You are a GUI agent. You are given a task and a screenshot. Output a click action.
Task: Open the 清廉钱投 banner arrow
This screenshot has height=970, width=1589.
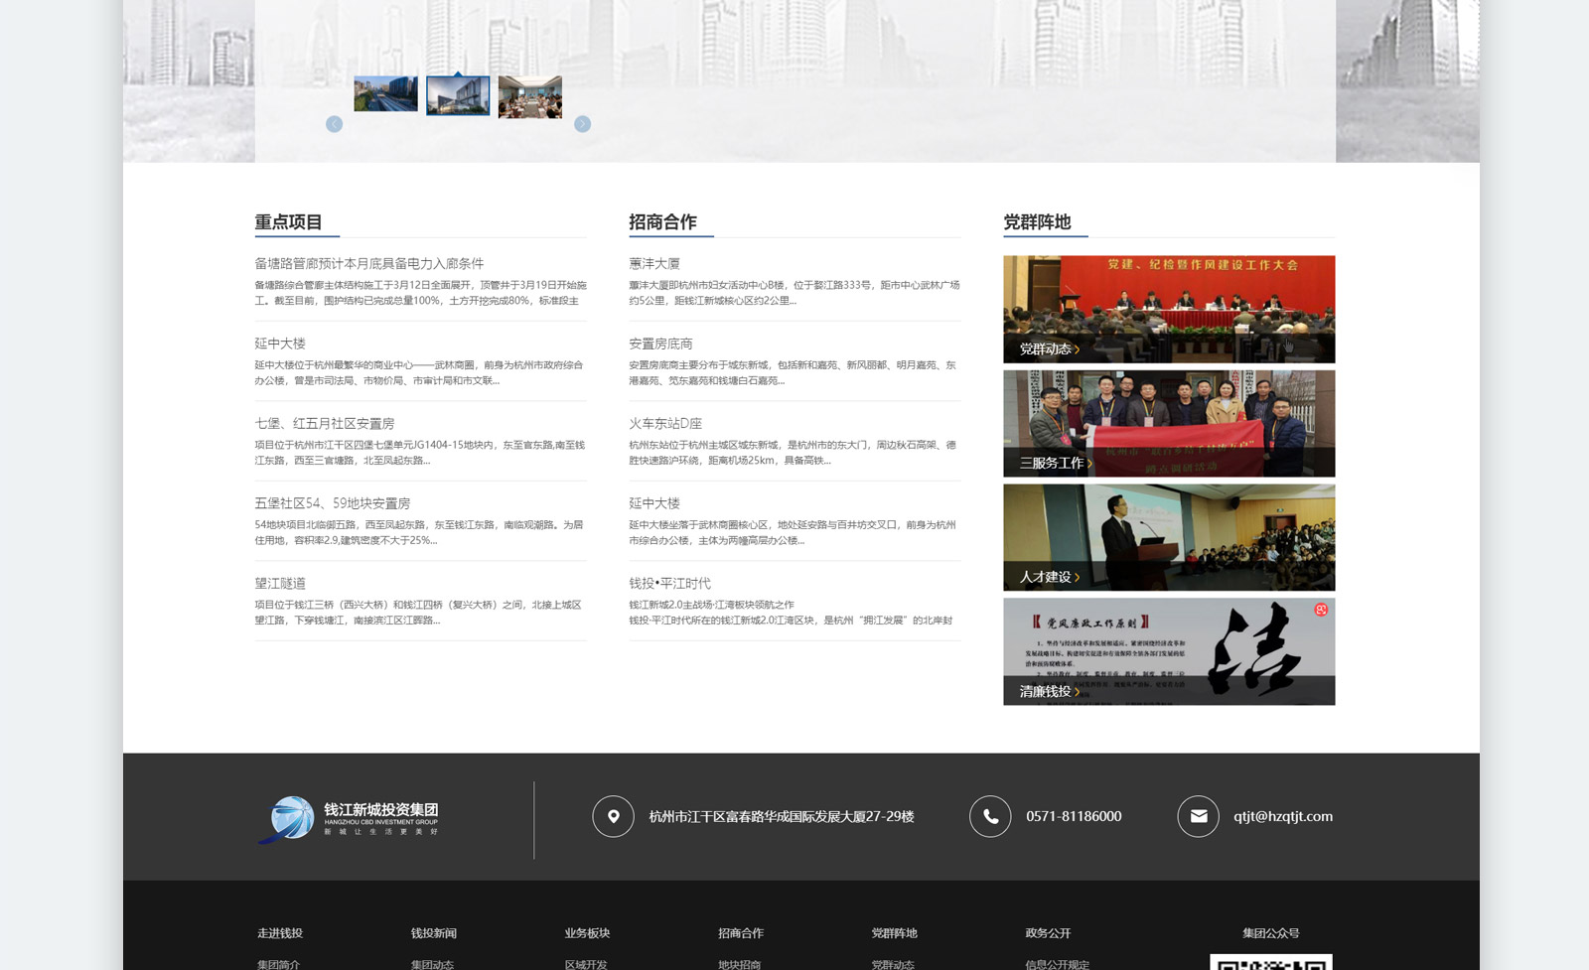pos(1077,692)
